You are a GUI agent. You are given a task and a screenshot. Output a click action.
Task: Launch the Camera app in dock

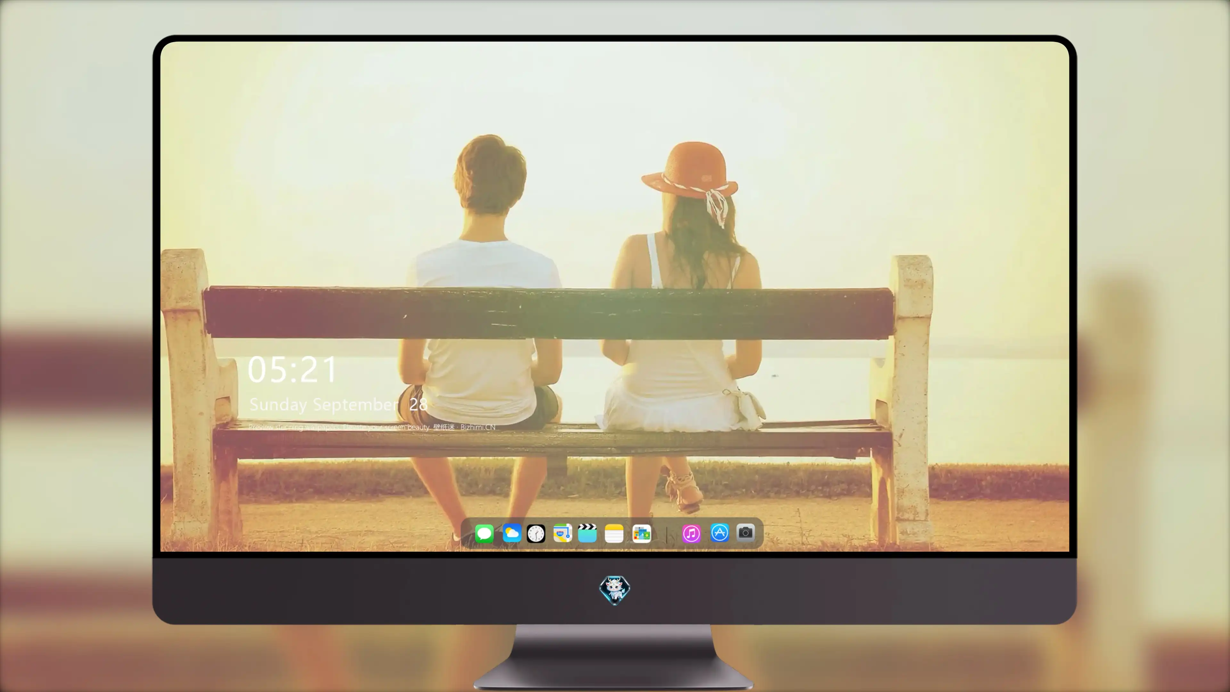(745, 532)
